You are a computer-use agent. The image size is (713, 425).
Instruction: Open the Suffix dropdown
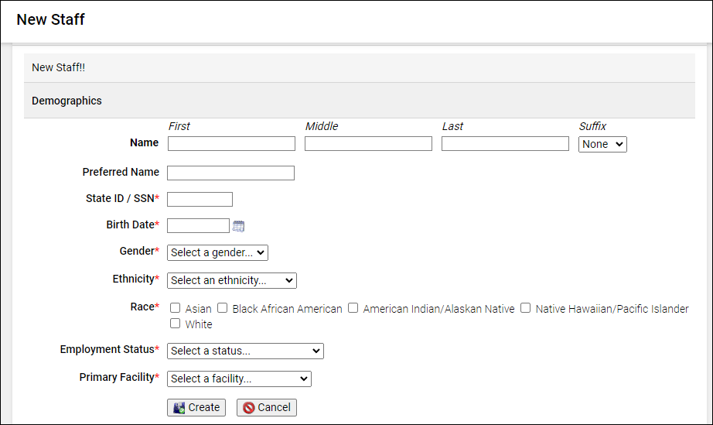tap(602, 144)
